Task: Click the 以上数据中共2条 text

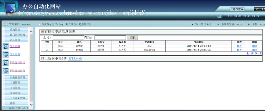Action: click(x=54, y=59)
